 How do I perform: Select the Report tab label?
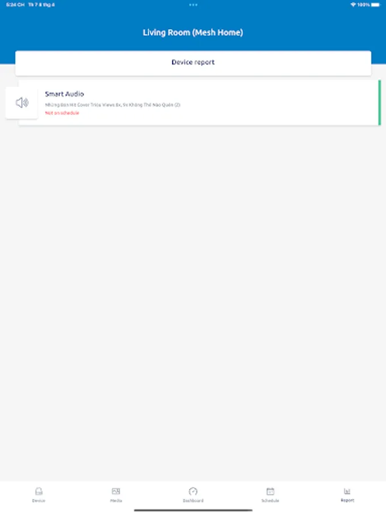coord(347,500)
